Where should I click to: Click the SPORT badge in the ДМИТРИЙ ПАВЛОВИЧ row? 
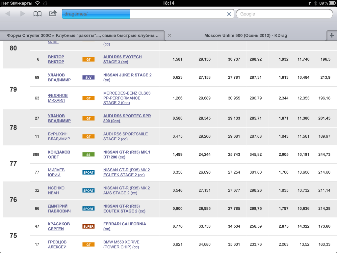[x=88, y=209]
